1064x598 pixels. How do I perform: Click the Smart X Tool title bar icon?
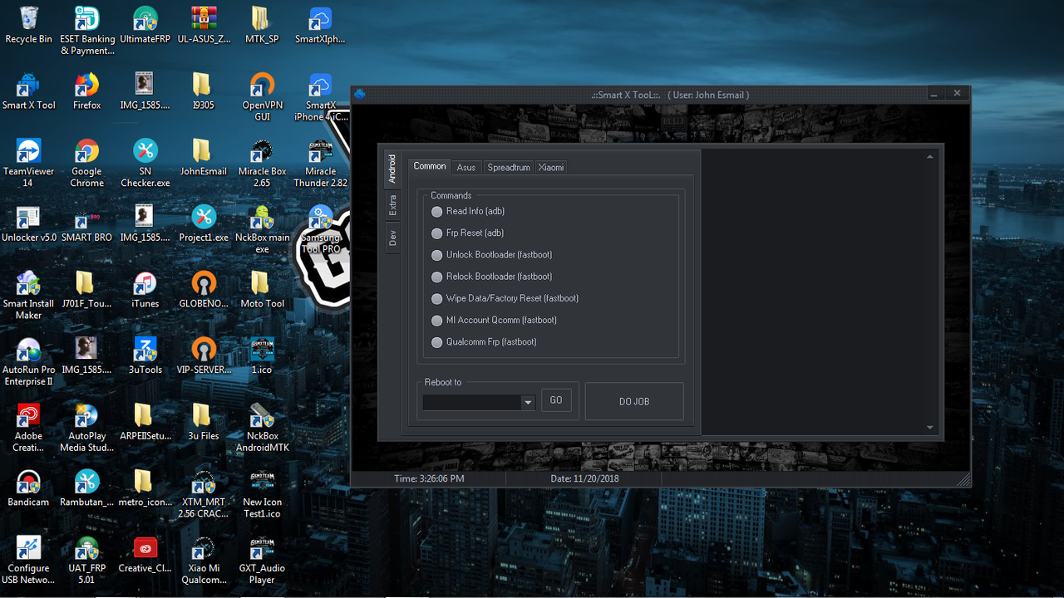[x=360, y=94]
